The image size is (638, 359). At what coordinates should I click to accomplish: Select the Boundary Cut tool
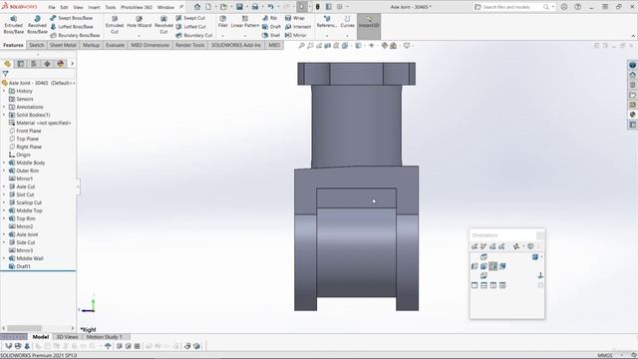pos(194,35)
